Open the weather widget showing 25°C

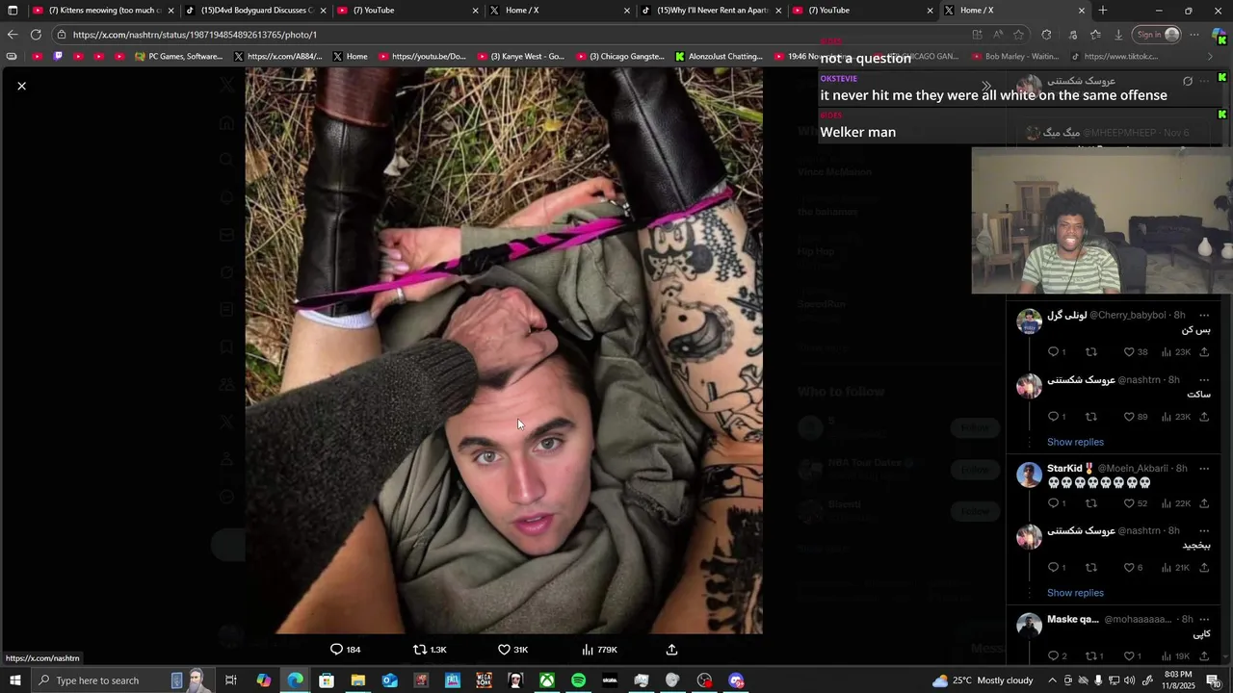pyautogui.click(x=984, y=680)
